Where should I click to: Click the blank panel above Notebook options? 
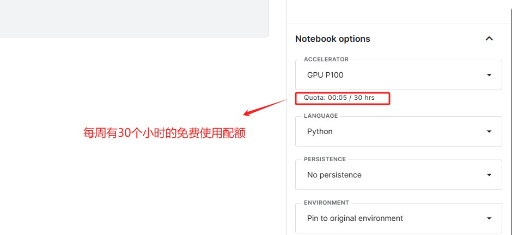pyautogui.click(x=398, y=11)
